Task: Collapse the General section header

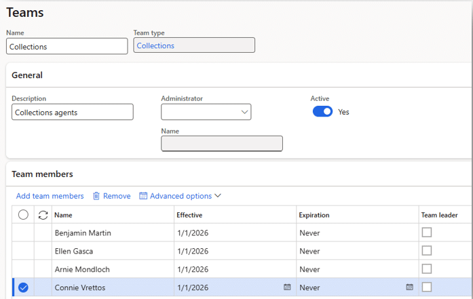Action: tap(27, 75)
